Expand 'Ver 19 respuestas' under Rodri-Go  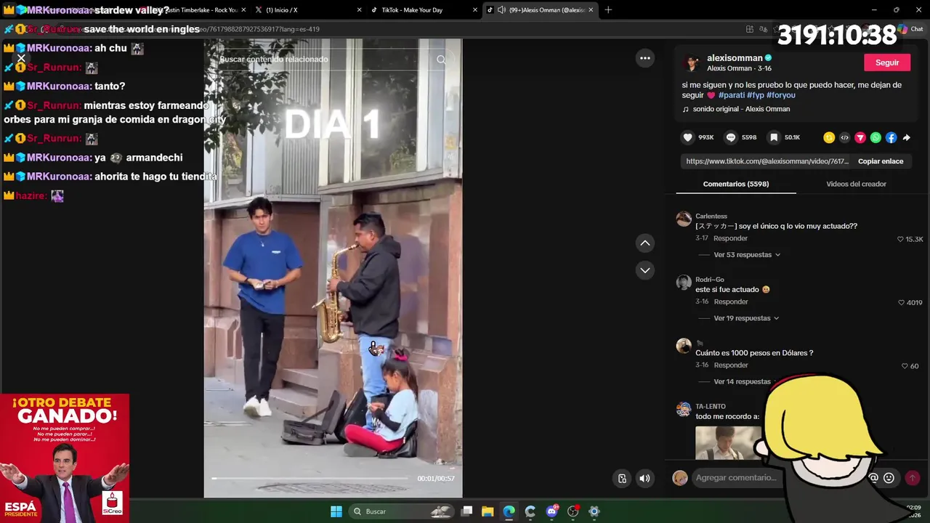746,318
